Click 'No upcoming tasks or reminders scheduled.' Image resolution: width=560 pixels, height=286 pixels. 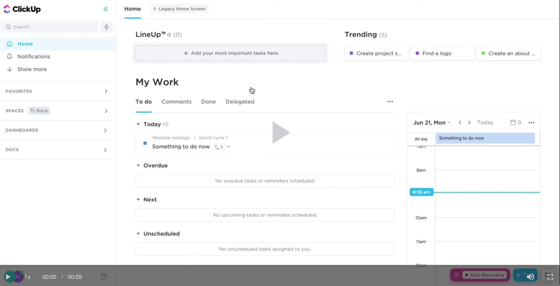[x=265, y=215]
